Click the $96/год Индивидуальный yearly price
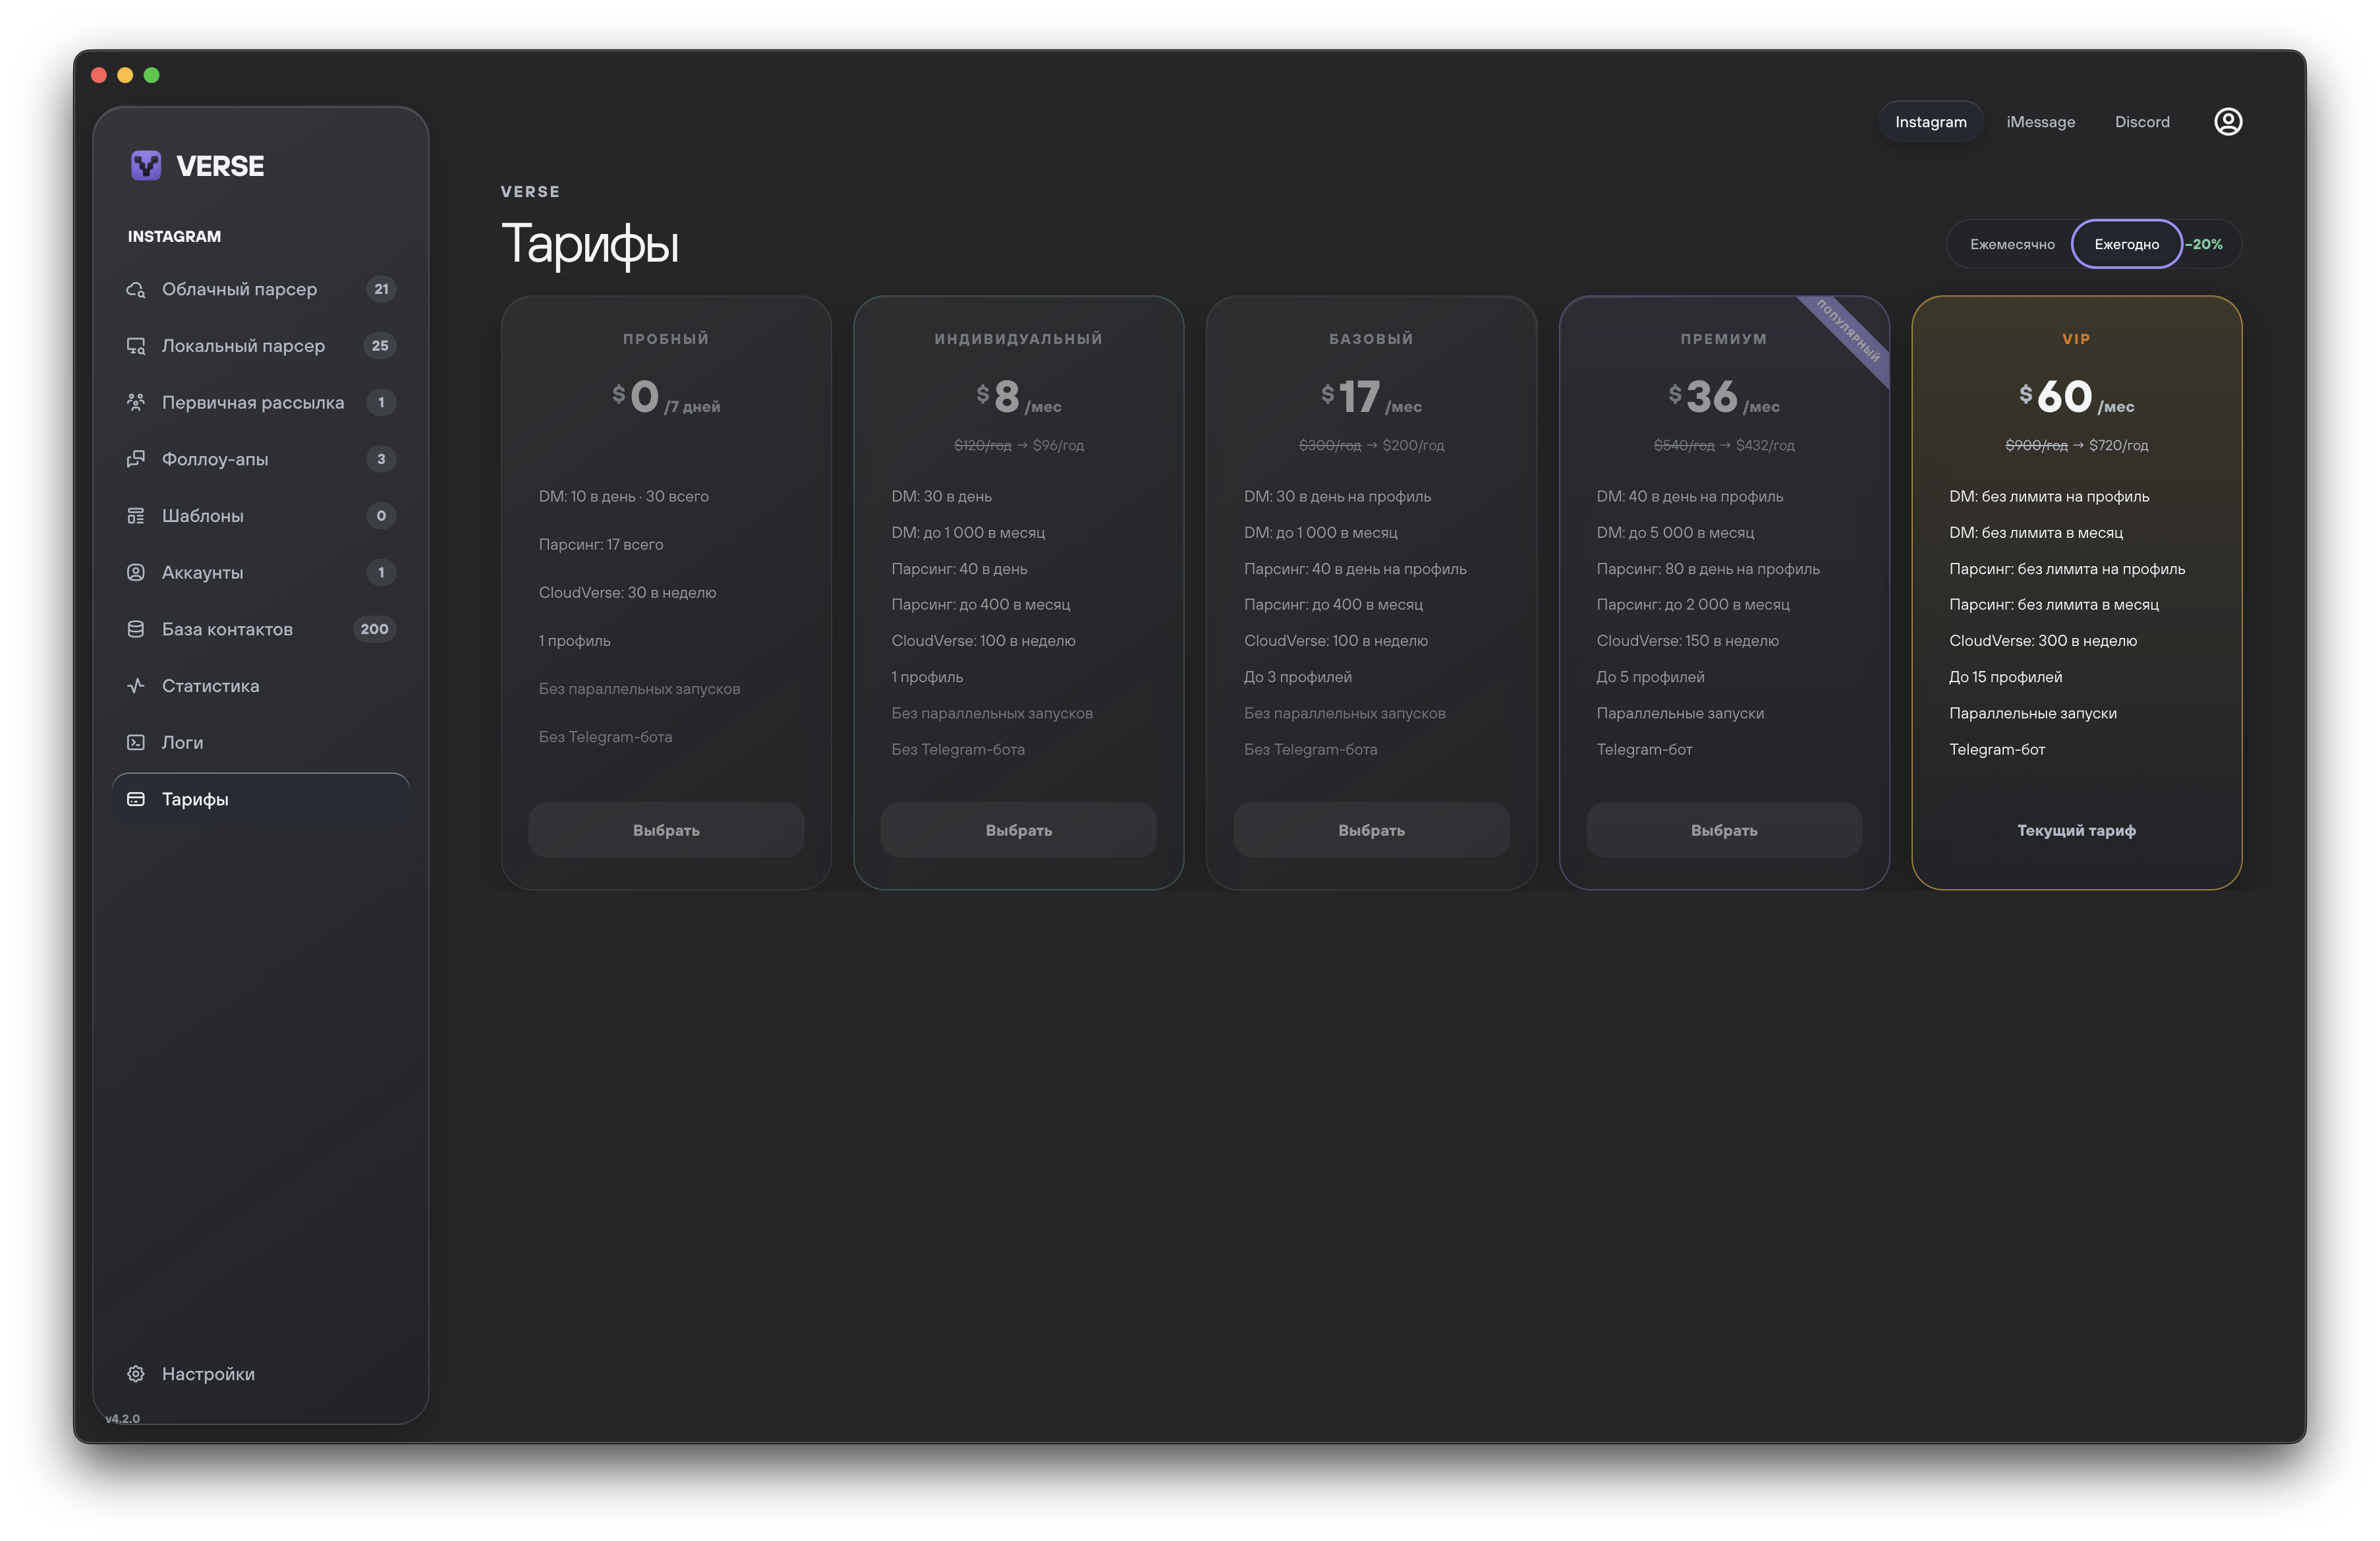Screen dimensions: 2380x1541 click(1058, 445)
